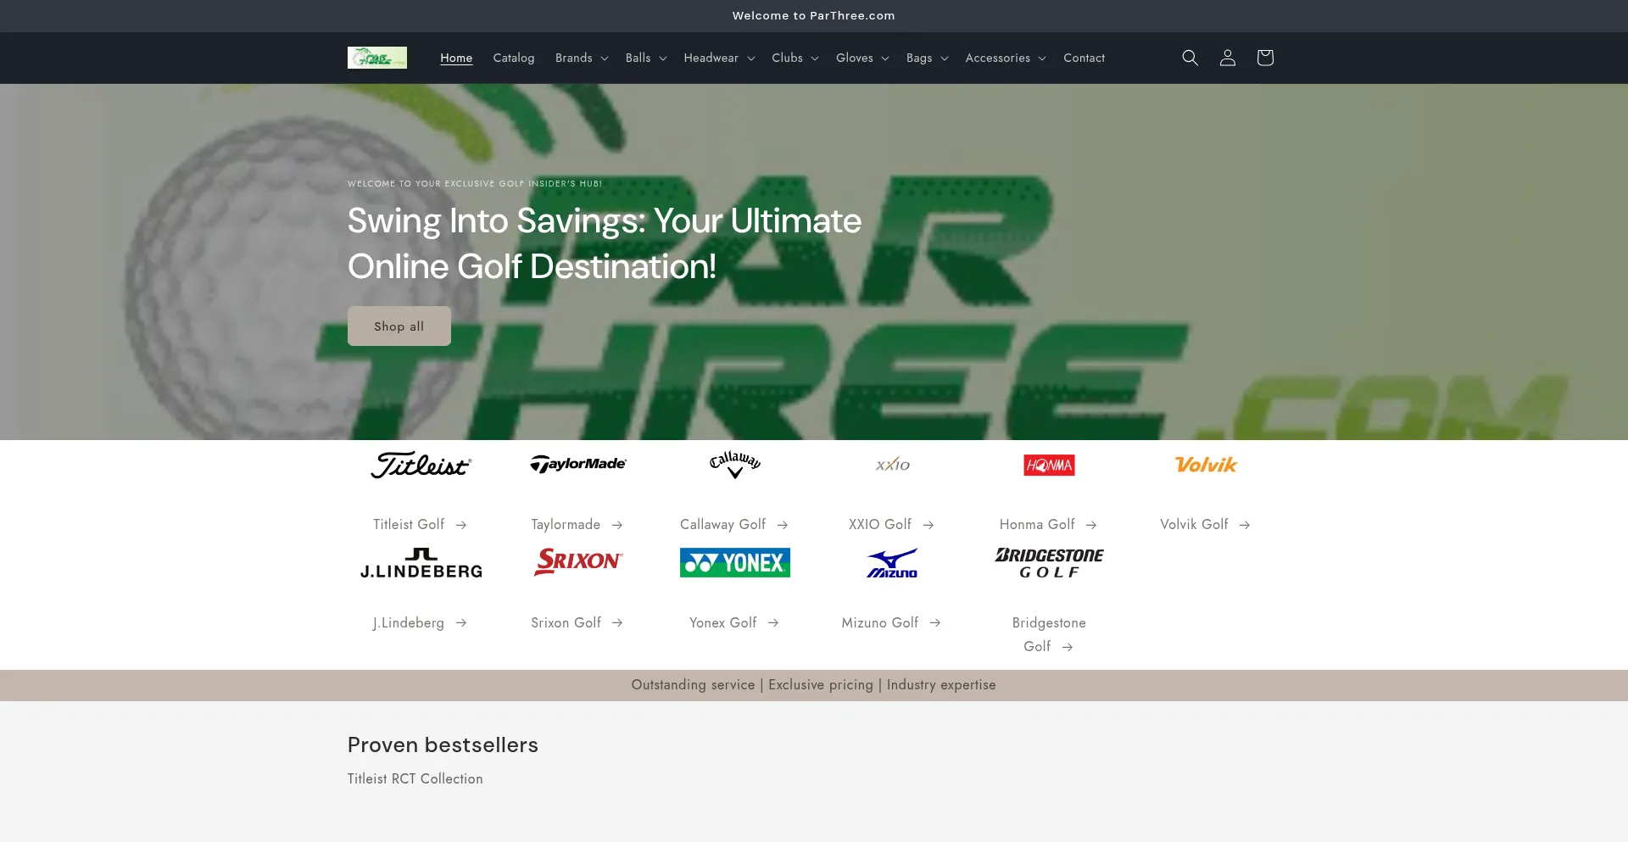
Task: Click the Welcome to ParThree.com announcement
Action: pyautogui.click(x=814, y=16)
